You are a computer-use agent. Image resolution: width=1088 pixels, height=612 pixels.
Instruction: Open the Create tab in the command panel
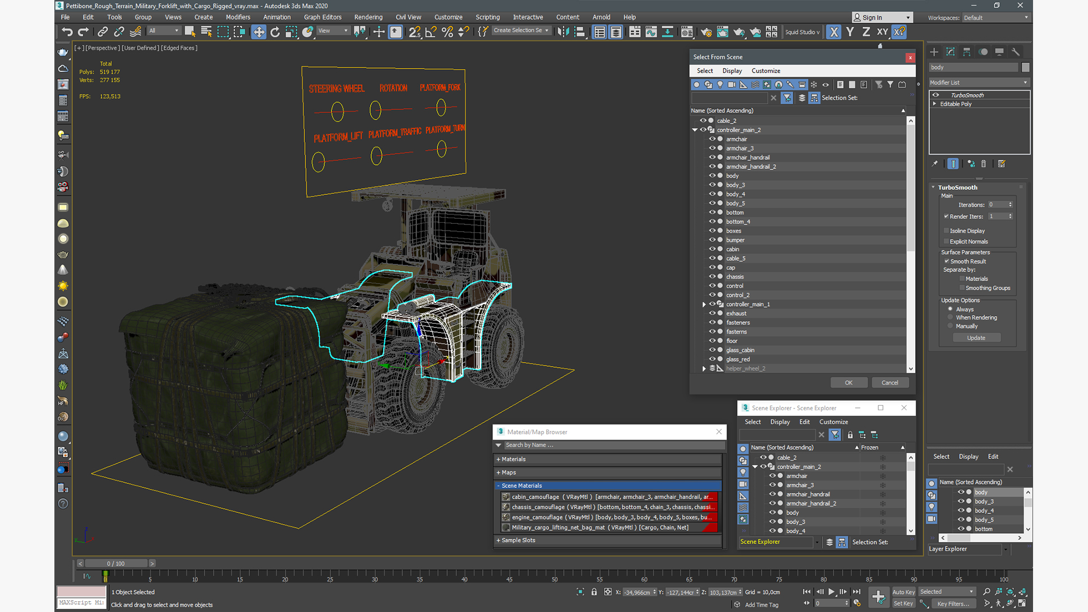pyautogui.click(x=934, y=52)
